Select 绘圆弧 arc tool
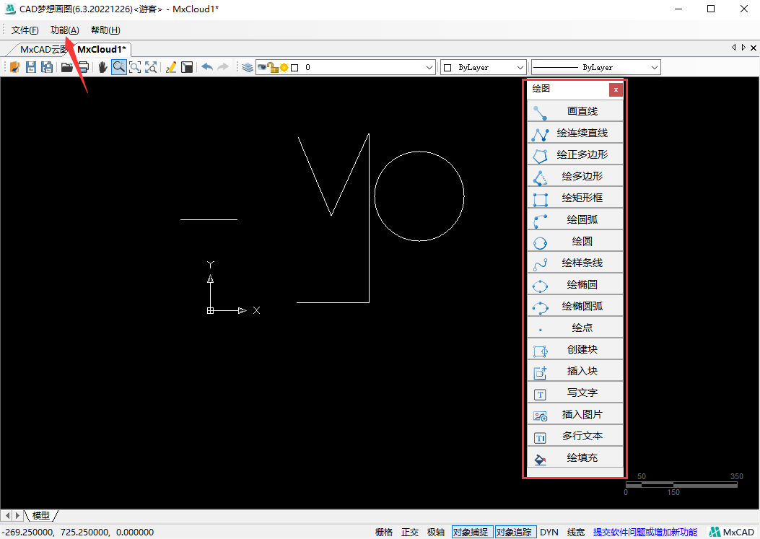Viewport: 760px width, 539px height. [x=575, y=219]
